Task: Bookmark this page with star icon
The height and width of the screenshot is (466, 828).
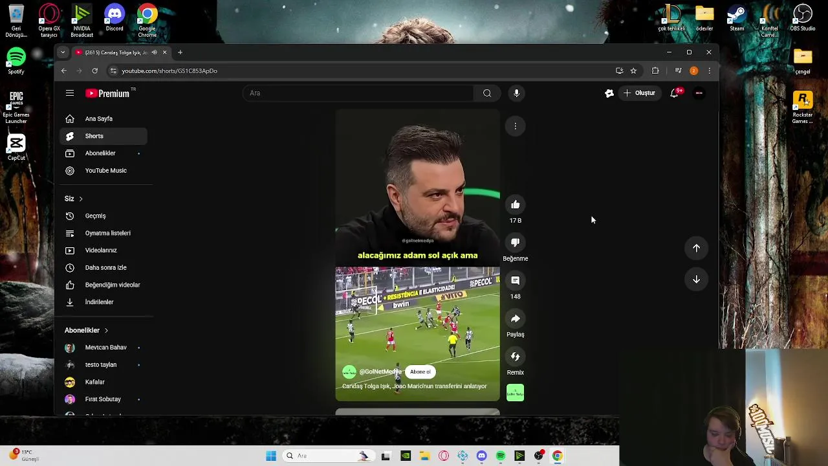Action: pos(633,71)
